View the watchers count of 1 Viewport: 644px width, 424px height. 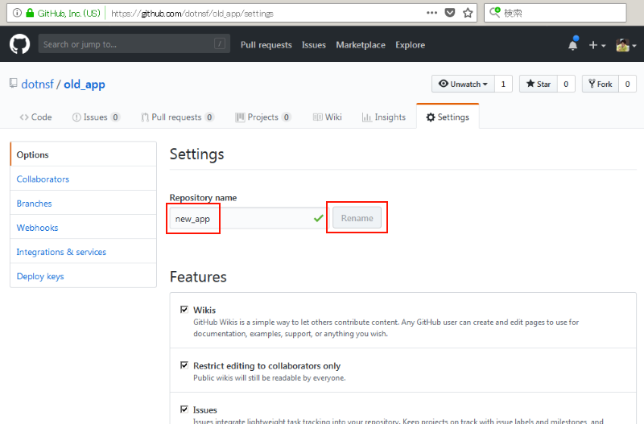click(503, 84)
